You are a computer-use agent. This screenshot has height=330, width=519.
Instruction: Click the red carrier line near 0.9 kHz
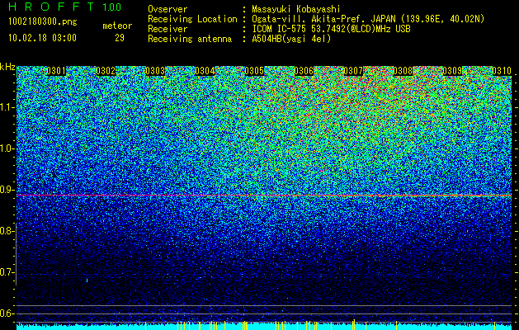coord(264,196)
